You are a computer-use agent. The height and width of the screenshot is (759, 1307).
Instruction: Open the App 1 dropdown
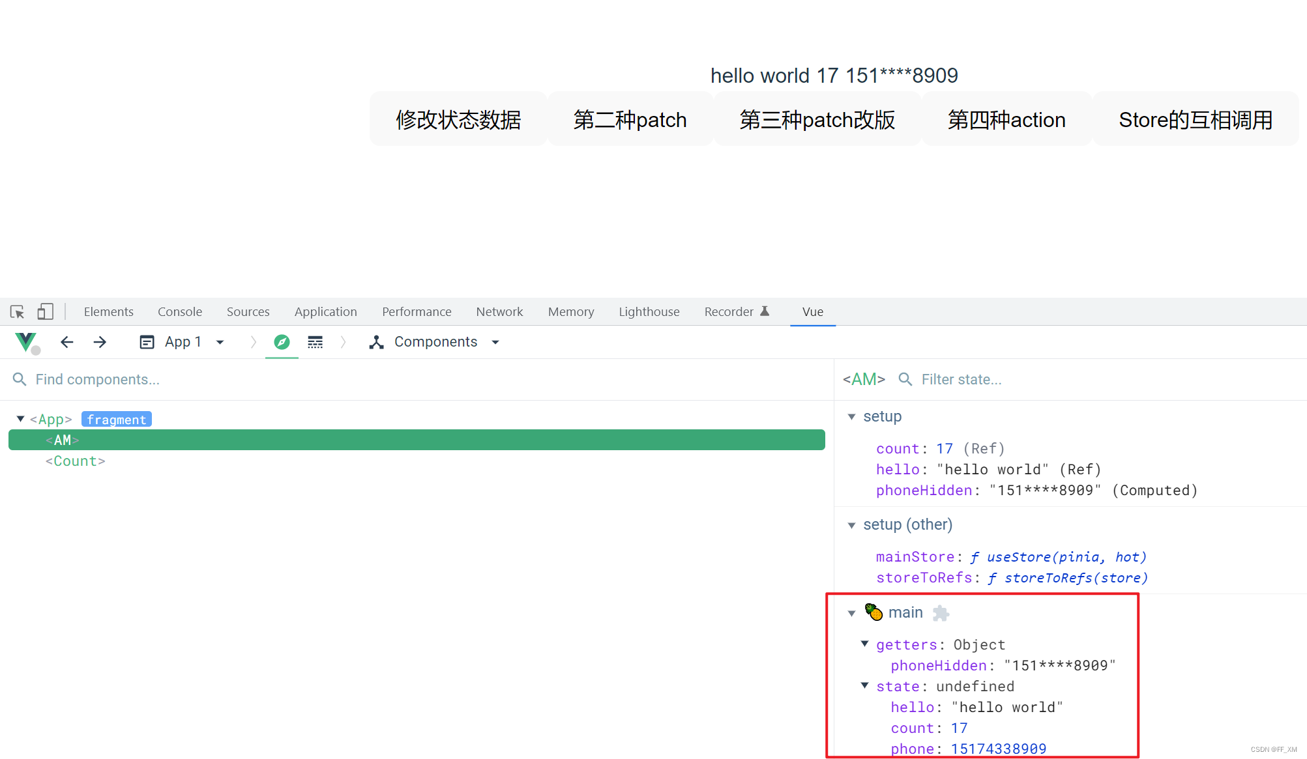(220, 342)
